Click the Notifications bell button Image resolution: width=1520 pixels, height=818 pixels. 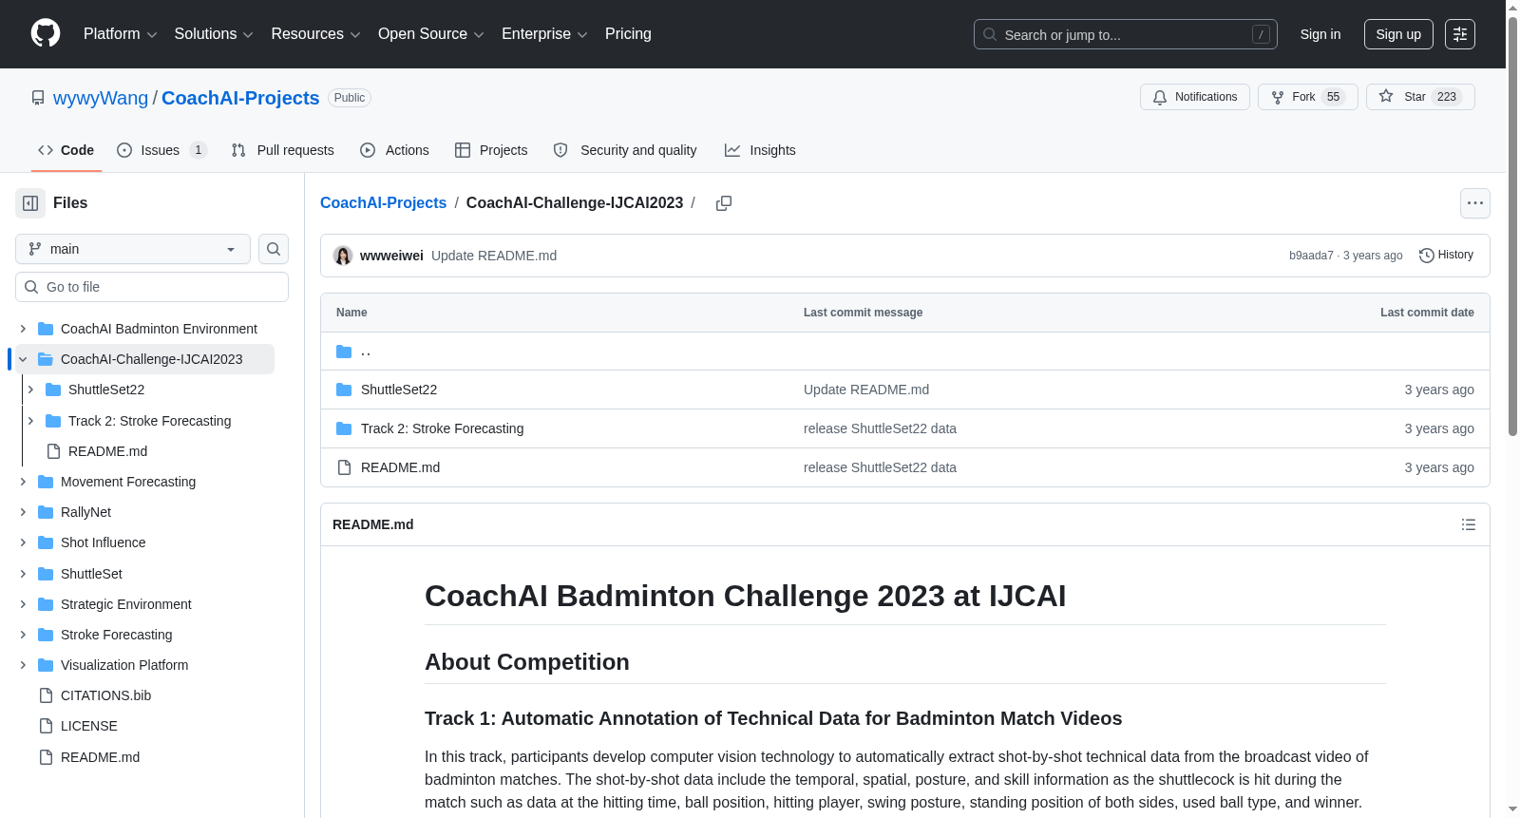[x=1195, y=97]
